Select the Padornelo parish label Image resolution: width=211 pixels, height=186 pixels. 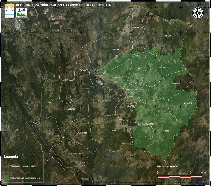163,67
